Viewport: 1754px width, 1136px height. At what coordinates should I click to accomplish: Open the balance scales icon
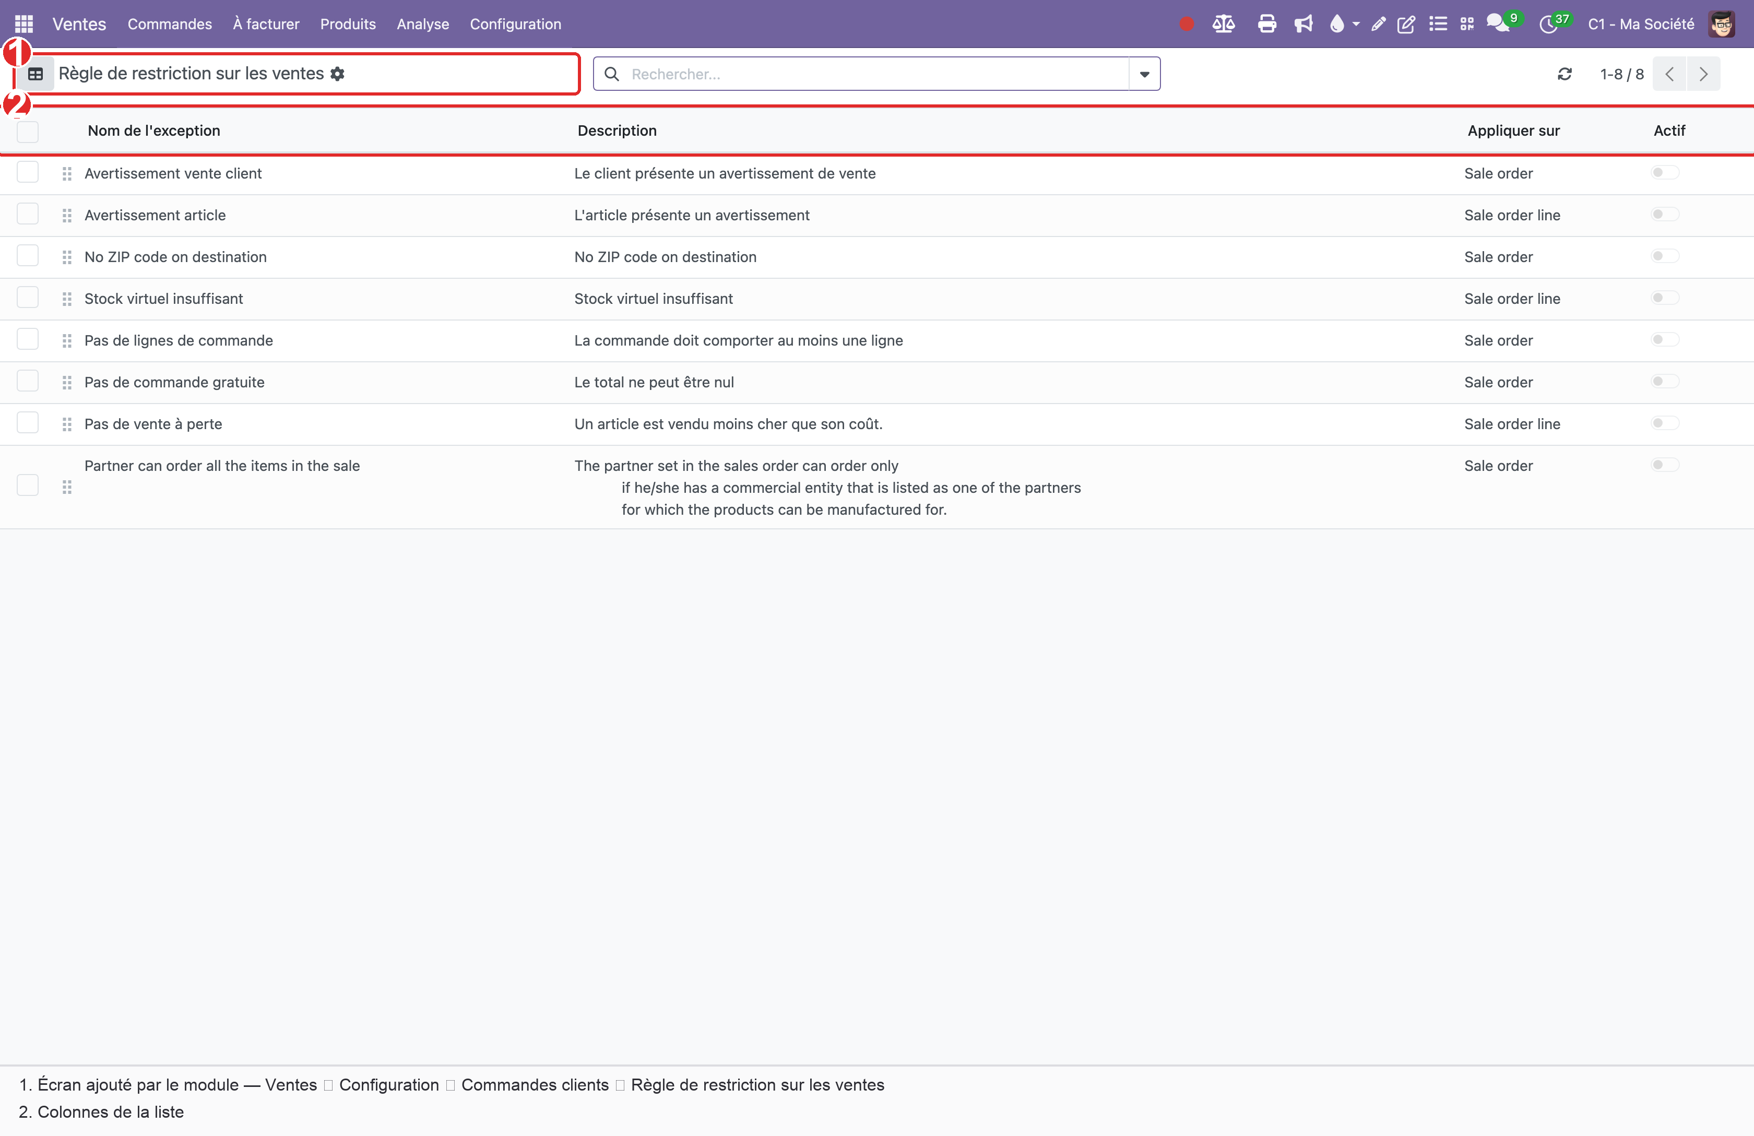point(1224,23)
